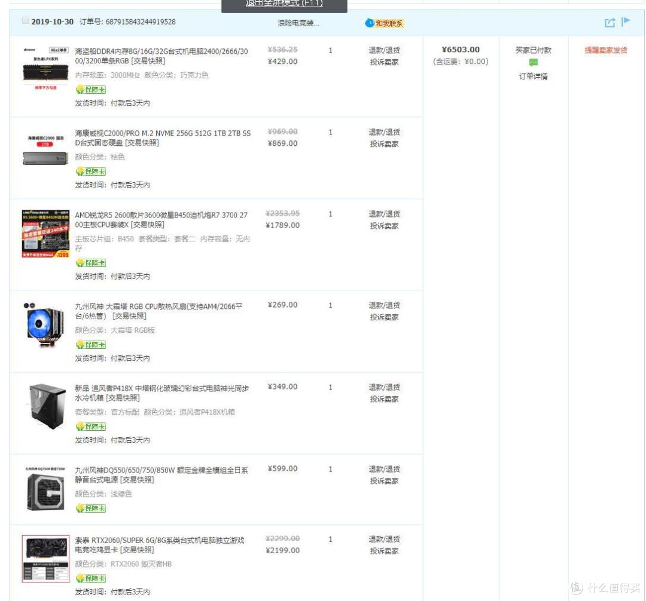
Task: Click the green message bubble under 买家已付款
Action: pos(533,63)
